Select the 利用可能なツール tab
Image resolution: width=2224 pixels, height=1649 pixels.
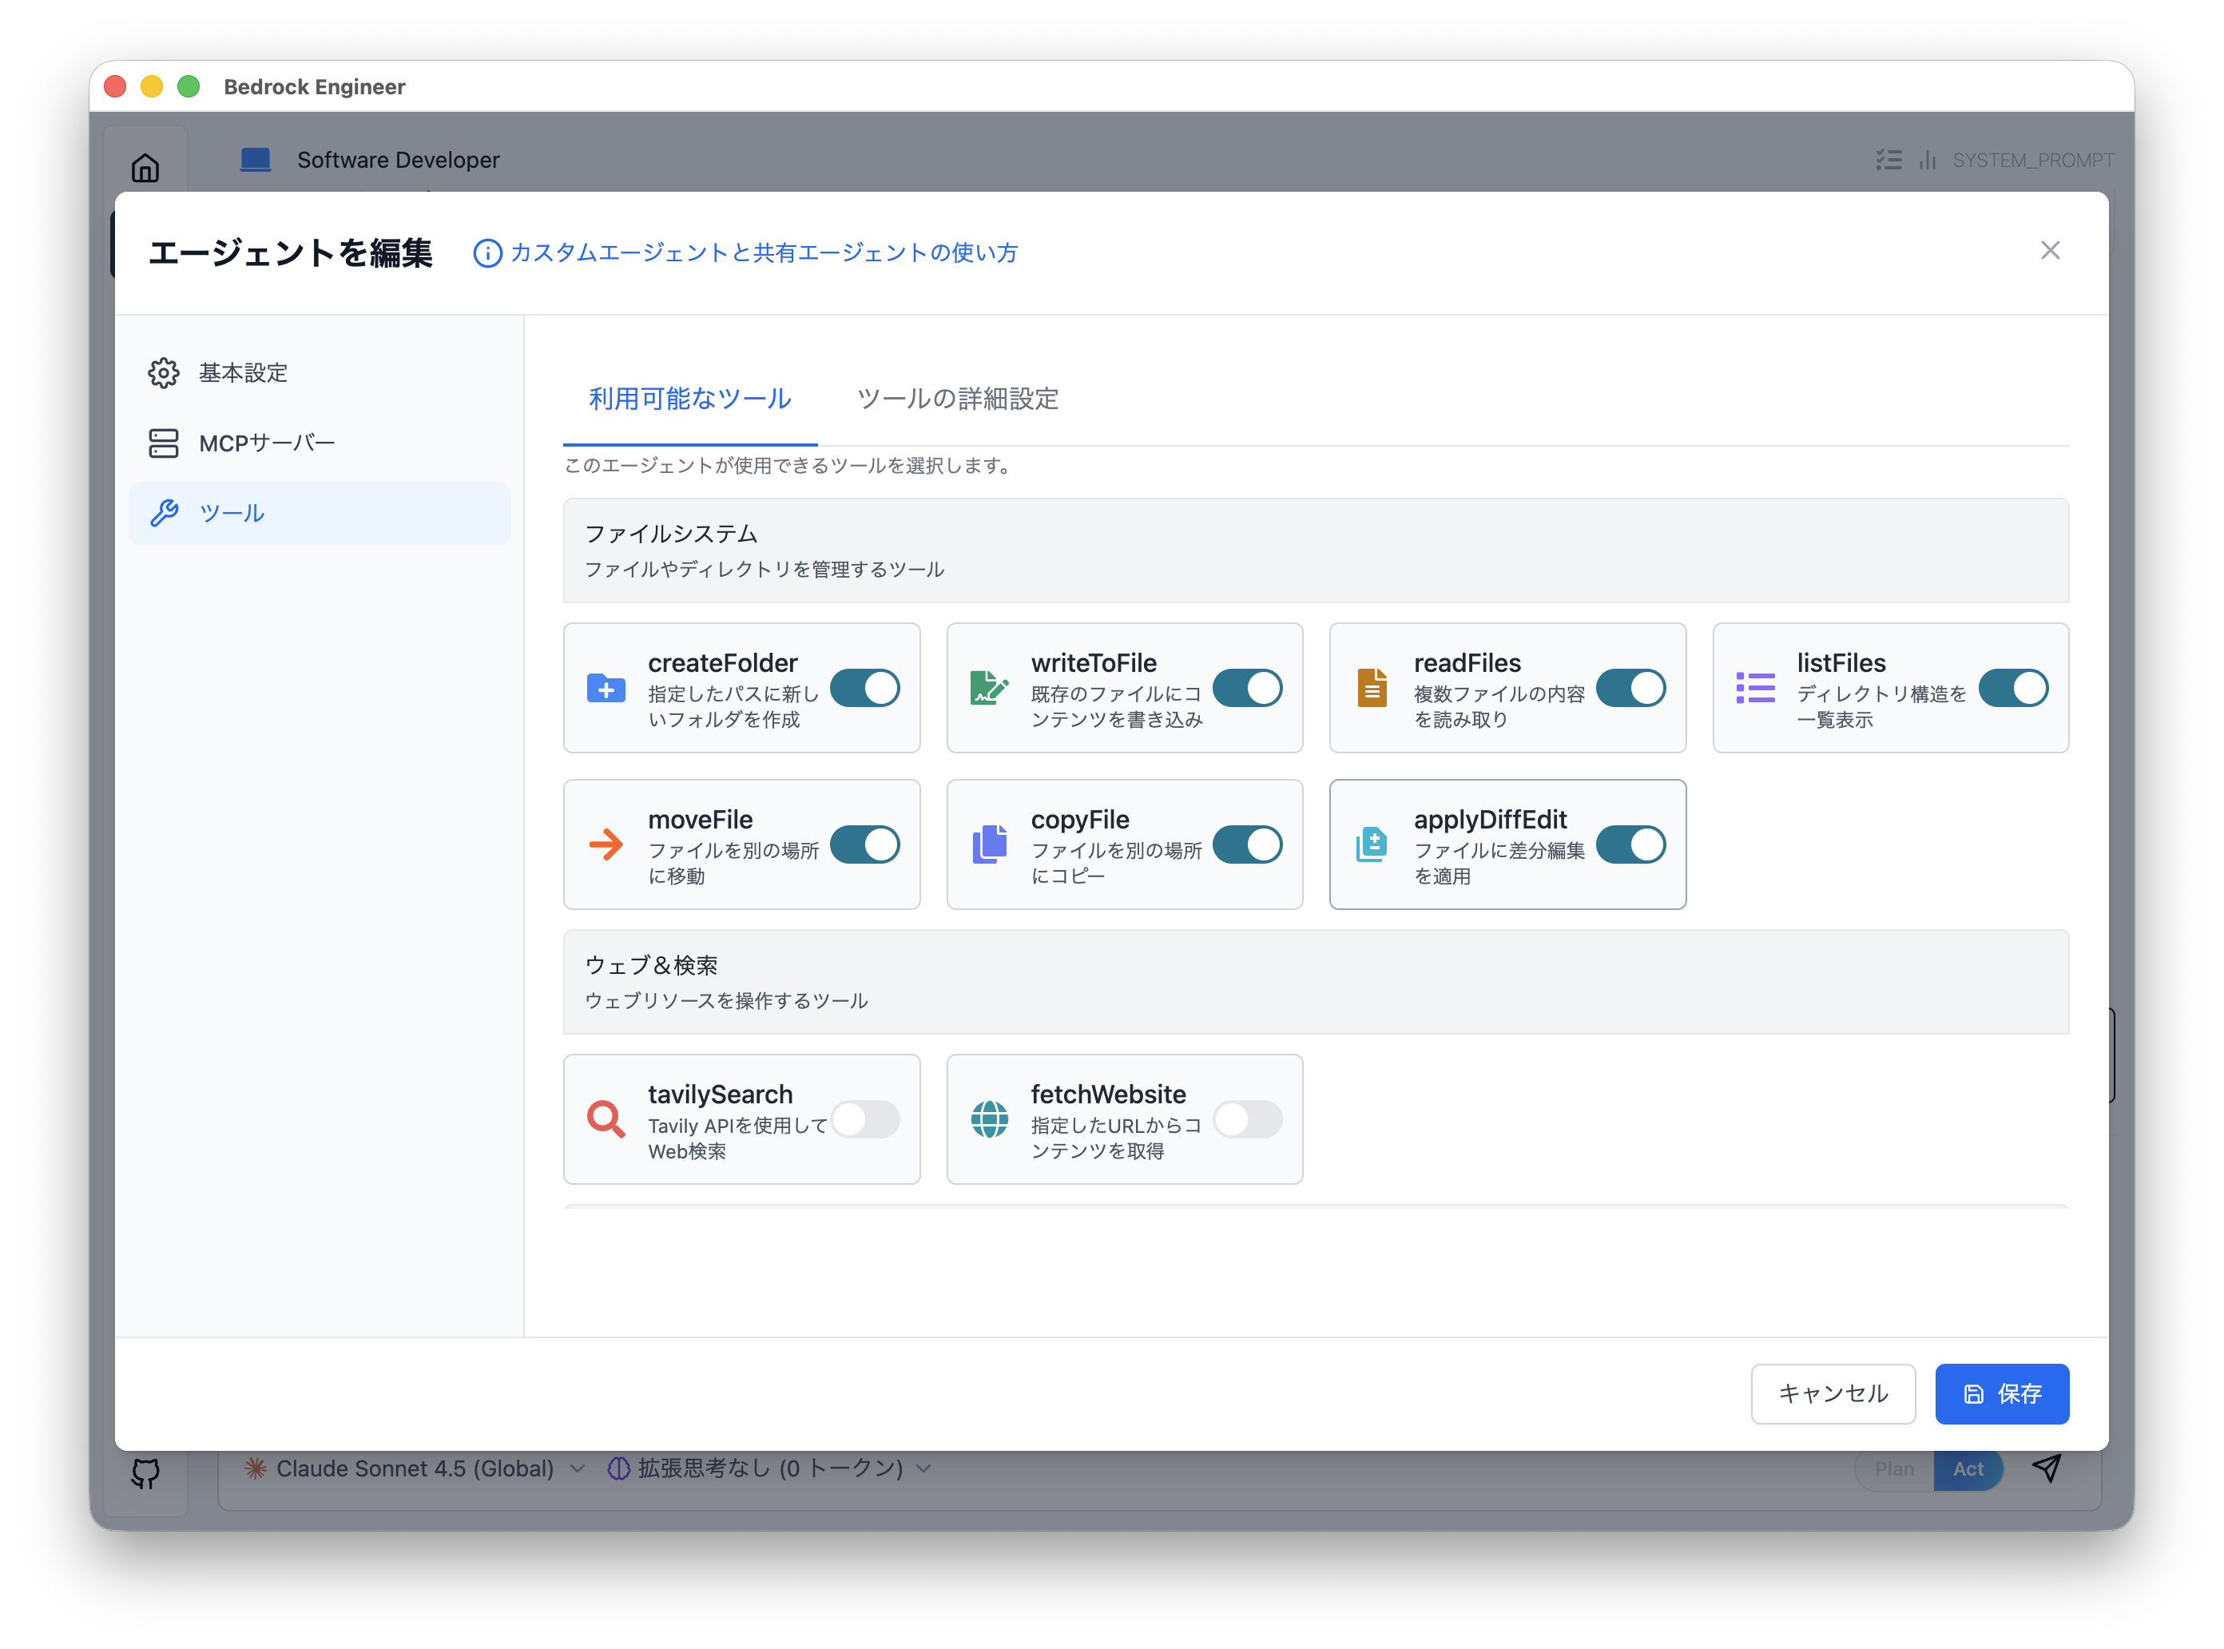[x=689, y=399]
